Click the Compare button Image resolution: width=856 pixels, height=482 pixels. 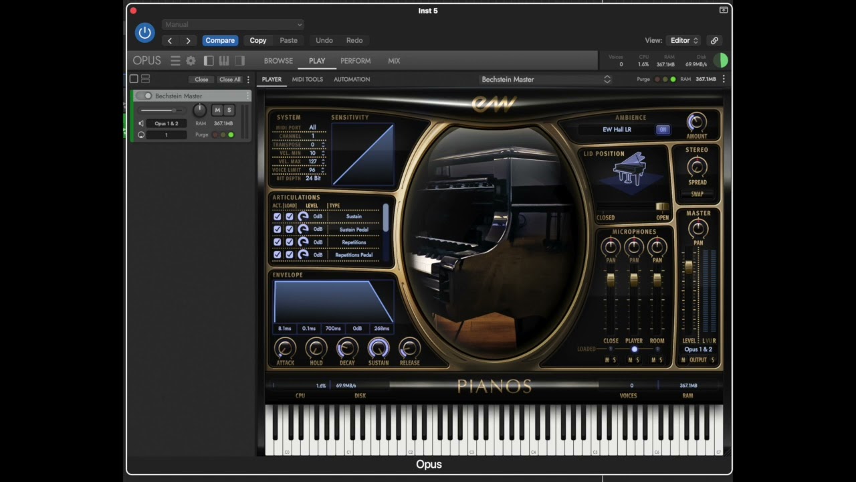pyautogui.click(x=220, y=40)
